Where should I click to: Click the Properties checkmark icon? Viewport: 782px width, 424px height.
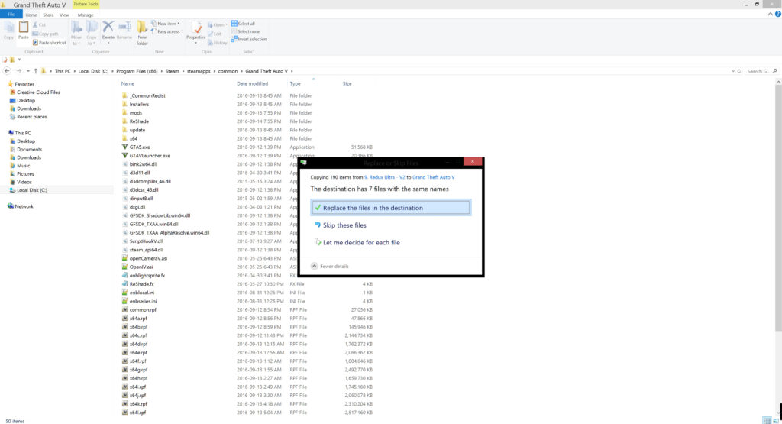196,28
